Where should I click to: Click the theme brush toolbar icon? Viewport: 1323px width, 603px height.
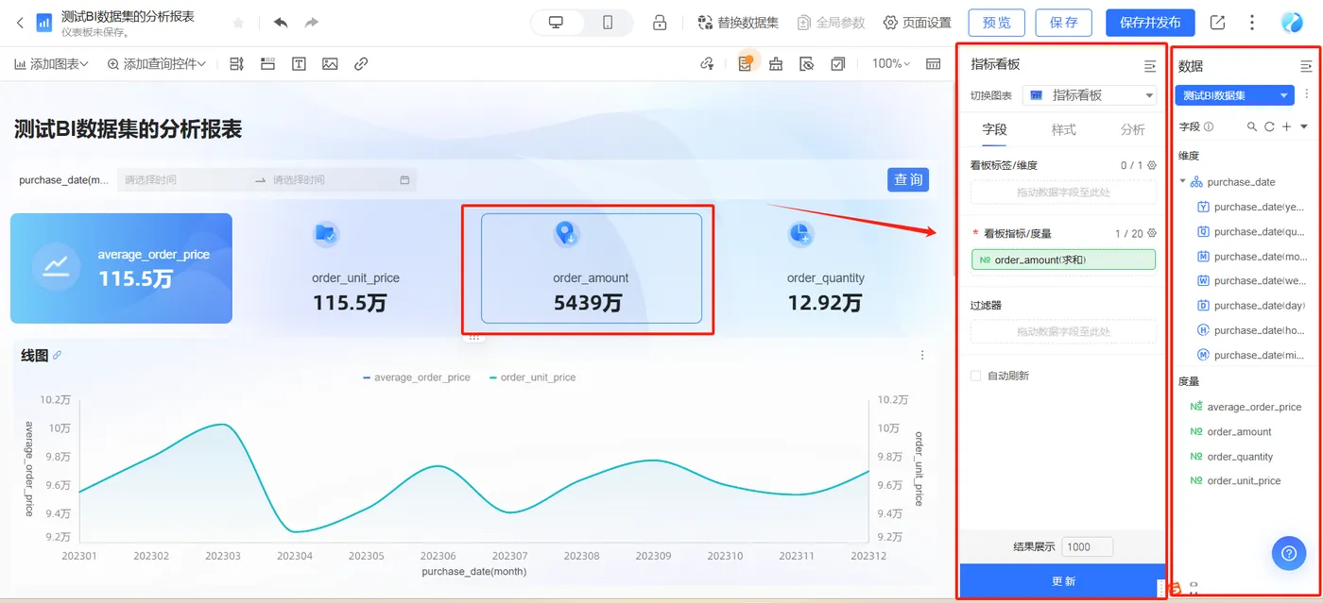[x=776, y=64]
